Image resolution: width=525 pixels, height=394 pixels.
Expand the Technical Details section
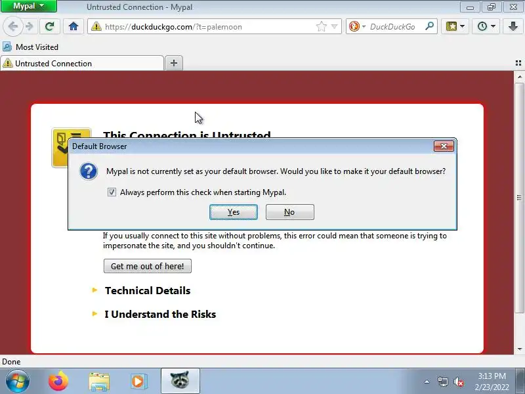(147, 290)
